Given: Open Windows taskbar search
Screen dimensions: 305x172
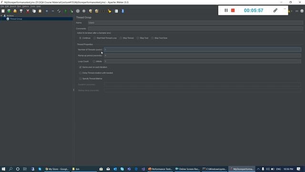Looking at the screenshot, I should (x=10, y=169).
